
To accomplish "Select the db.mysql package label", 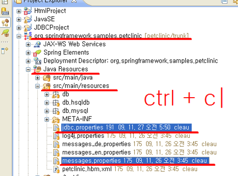I will tap(75, 111).
